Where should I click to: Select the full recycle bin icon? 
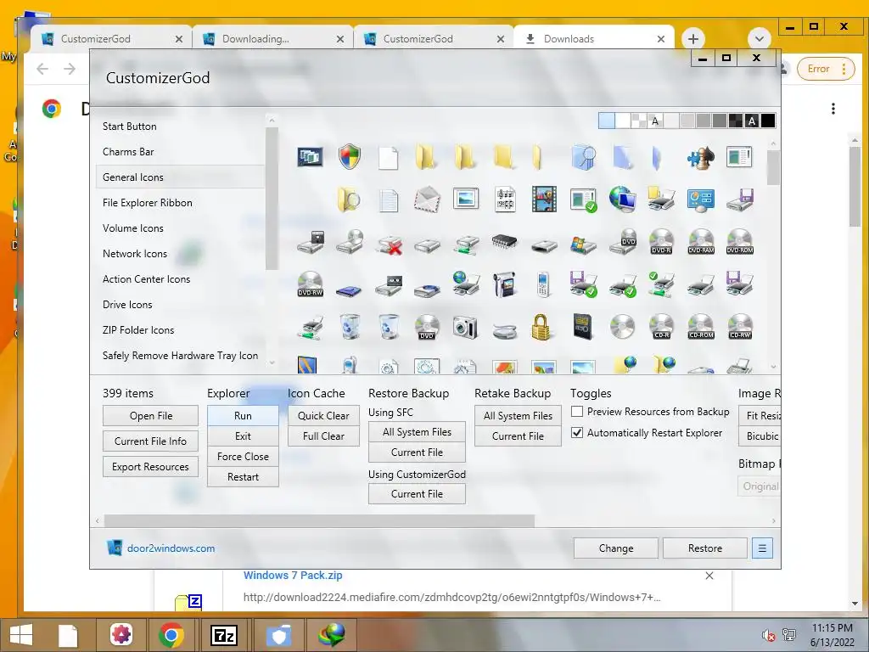click(349, 326)
